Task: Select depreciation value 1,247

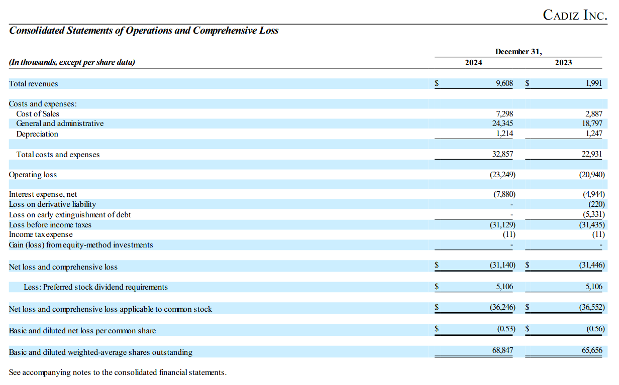Action: tap(593, 134)
